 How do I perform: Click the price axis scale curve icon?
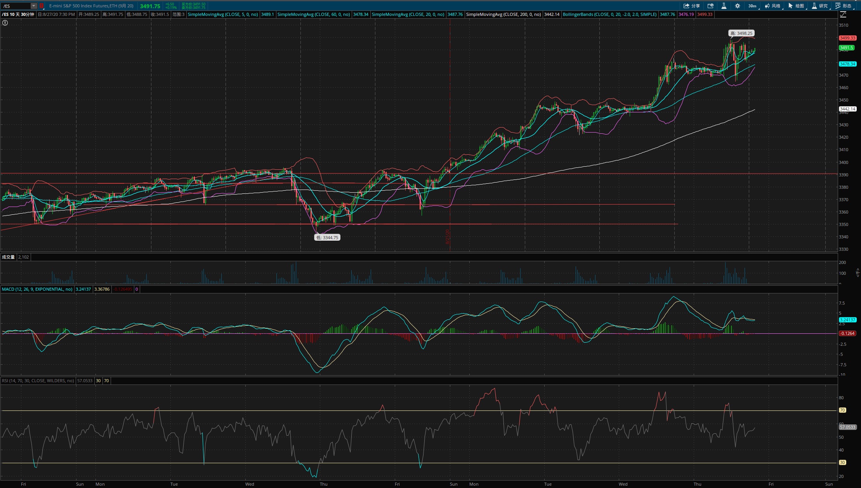(843, 14)
